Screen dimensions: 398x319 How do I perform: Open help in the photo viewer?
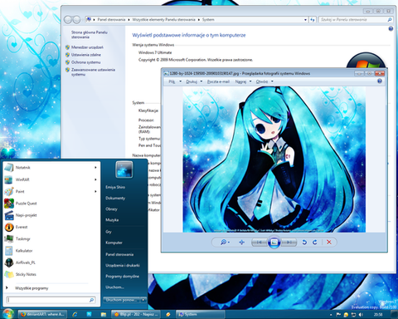[x=380, y=81]
